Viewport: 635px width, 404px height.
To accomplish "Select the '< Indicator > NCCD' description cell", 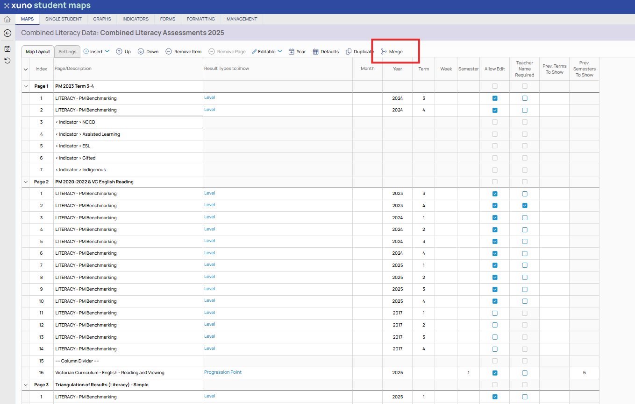I will 128,122.
